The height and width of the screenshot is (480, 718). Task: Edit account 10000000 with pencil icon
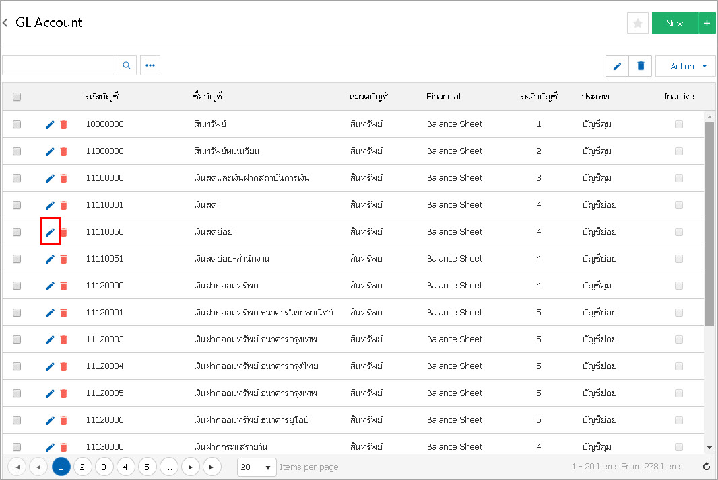pyautogui.click(x=50, y=124)
